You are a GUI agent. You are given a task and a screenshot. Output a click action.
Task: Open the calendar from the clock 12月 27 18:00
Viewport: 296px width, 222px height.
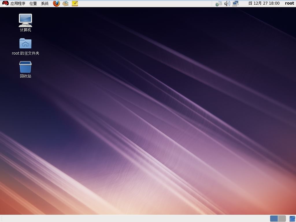[x=264, y=3]
